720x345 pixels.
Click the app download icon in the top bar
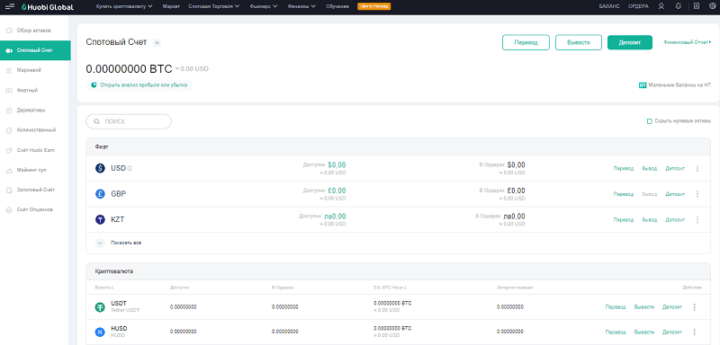click(x=697, y=6)
